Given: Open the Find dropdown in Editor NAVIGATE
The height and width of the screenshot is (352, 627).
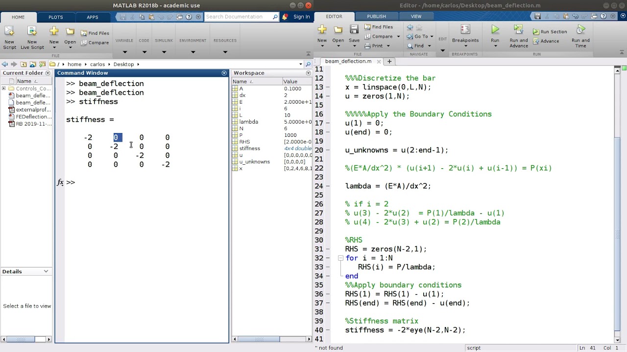Looking at the screenshot, I should (x=429, y=46).
